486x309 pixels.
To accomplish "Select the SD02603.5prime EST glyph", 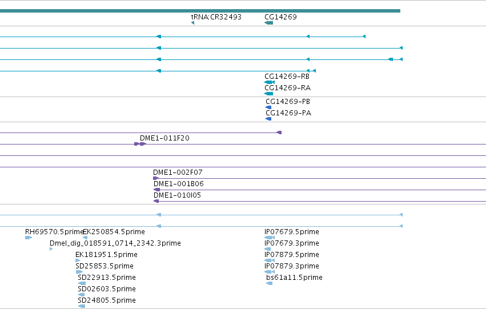I will coord(82,295).
